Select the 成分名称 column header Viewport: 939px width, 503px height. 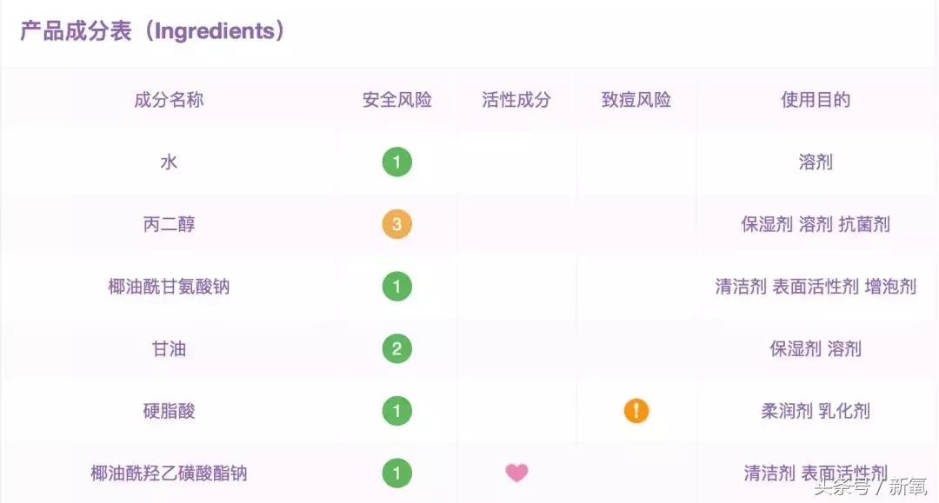click(169, 100)
